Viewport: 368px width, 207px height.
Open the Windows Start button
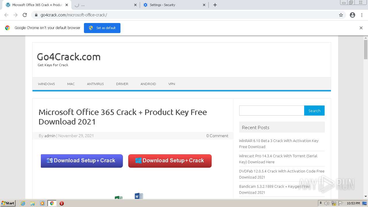click(x=8, y=203)
